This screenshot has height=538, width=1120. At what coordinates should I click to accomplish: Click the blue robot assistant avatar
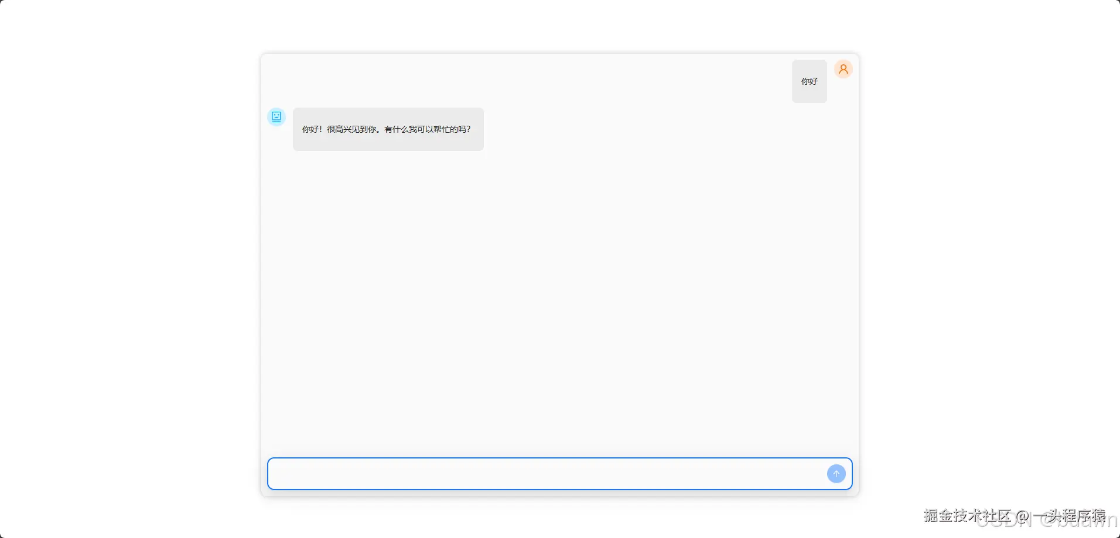click(x=276, y=116)
